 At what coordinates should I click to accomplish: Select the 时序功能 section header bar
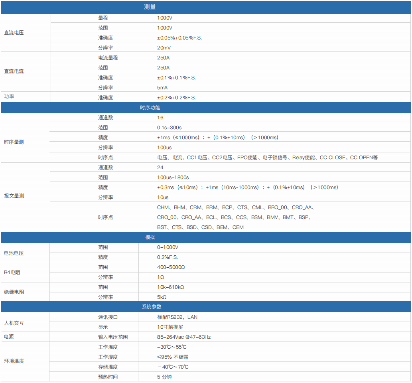pyautogui.click(x=150, y=108)
